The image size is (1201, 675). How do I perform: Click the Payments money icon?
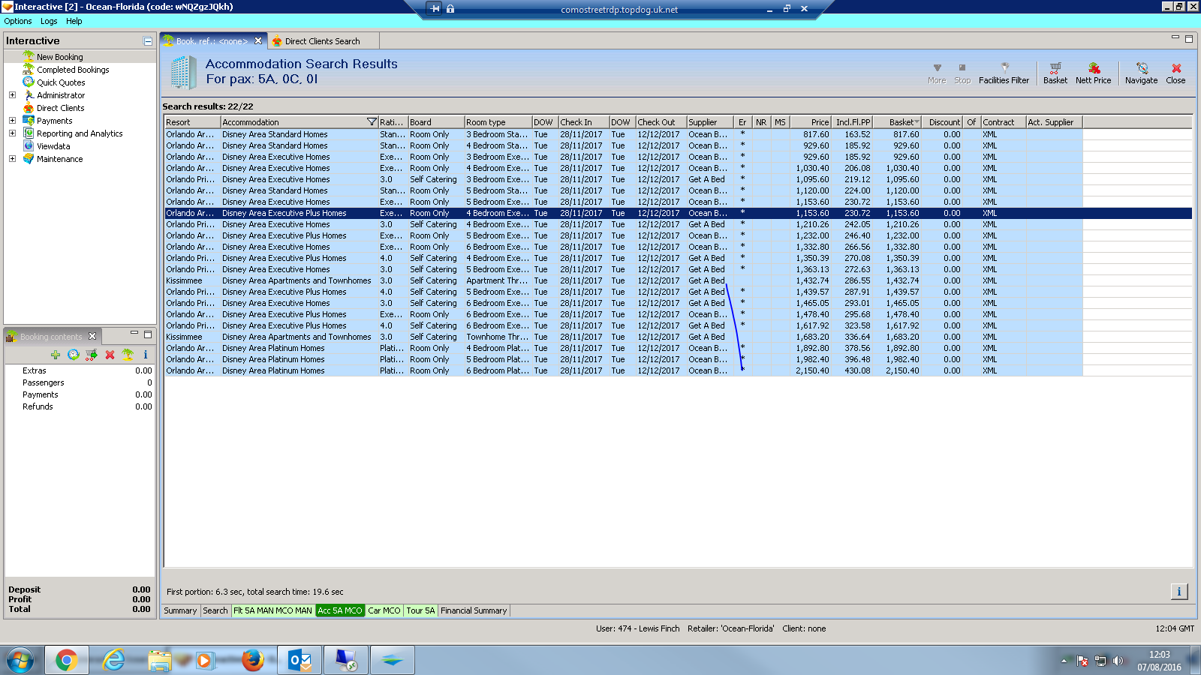(x=29, y=121)
